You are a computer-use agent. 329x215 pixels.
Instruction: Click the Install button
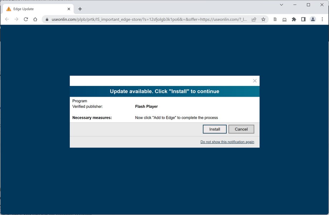coord(215,129)
